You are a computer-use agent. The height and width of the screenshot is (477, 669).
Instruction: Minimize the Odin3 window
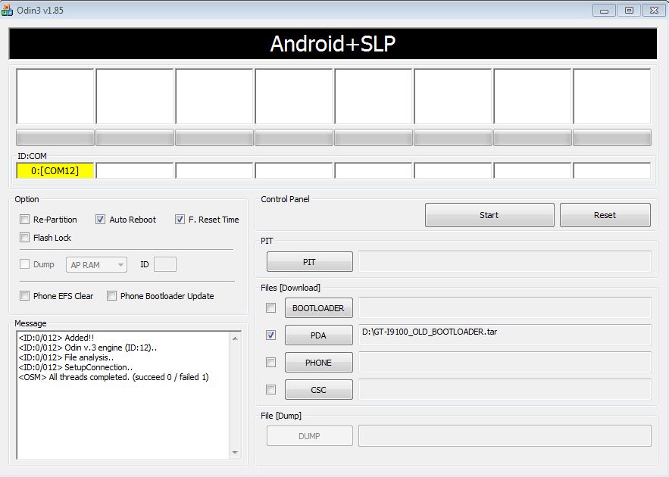coord(604,11)
